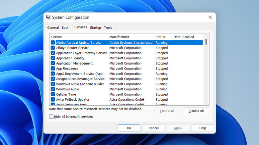Disable the App Readiness service checkbox

pos(53,69)
